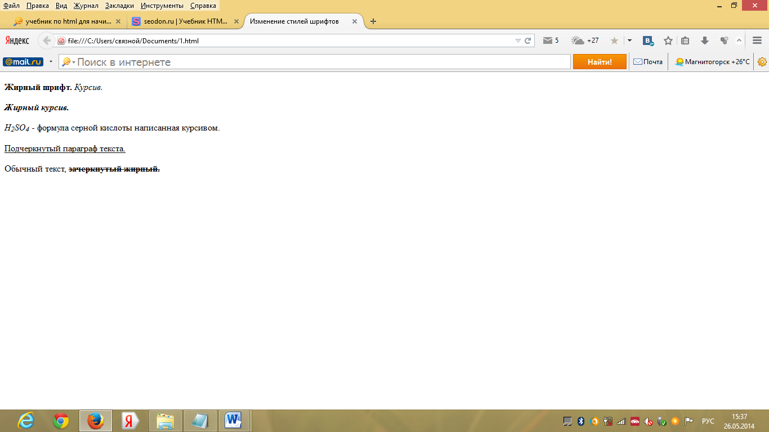The image size is (769, 432).
Task: Open the Журнал menu
Action: 86,6
